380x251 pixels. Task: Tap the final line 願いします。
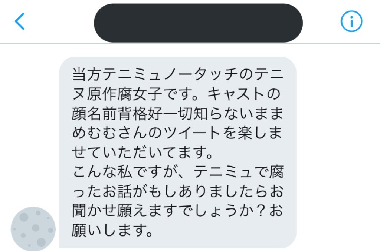pos(112,230)
